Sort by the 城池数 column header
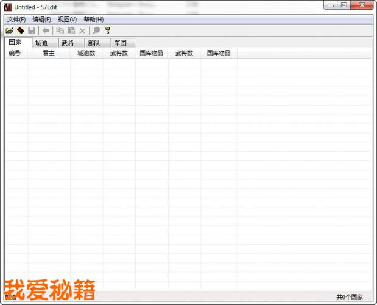 point(86,53)
